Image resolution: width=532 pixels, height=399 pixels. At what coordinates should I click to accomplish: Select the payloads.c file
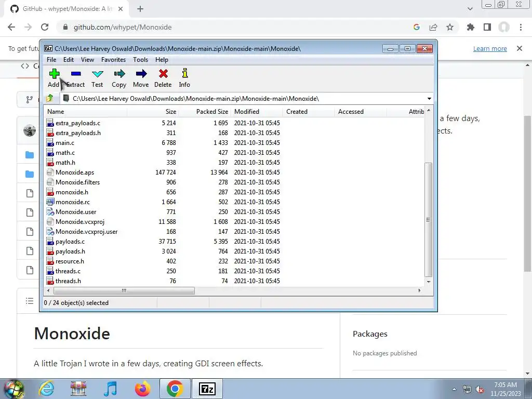(70, 241)
